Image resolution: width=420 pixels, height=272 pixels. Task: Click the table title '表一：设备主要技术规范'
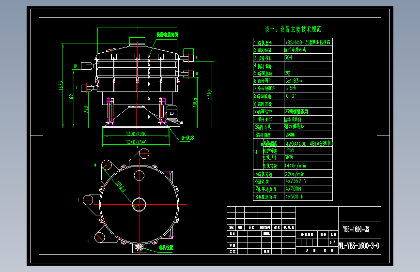(x=293, y=29)
